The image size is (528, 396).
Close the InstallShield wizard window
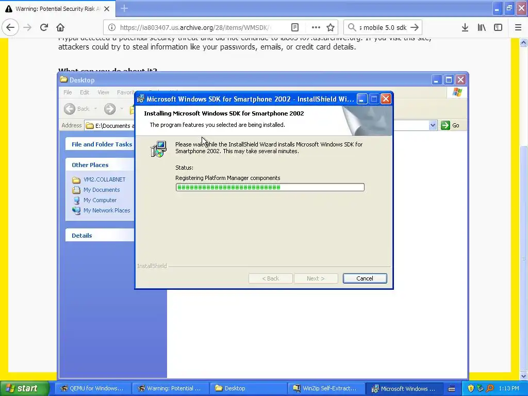pyautogui.click(x=386, y=99)
